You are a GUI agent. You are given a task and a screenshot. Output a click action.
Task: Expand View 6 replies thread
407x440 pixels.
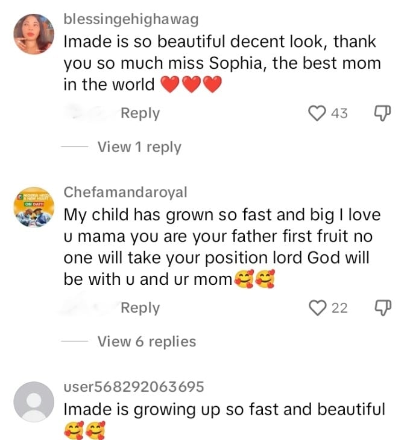tap(147, 342)
